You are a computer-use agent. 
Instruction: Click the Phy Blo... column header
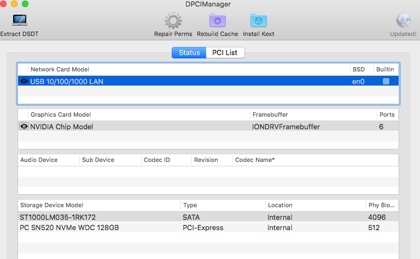(382, 205)
